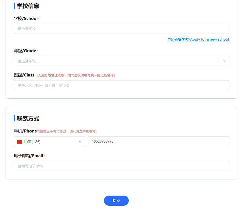The width and height of the screenshot is (239, 213).
Task: Click the red class naming hint text
Action: [76, 75]
